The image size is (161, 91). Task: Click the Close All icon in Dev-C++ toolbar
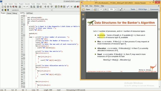[x=16, y=7]
